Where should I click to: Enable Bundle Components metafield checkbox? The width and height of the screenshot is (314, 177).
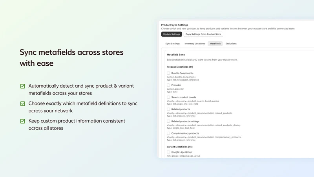(x=168, y=73)
